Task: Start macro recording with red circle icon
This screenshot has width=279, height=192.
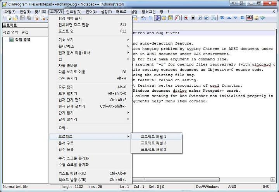Action: [x=186, y=18]
